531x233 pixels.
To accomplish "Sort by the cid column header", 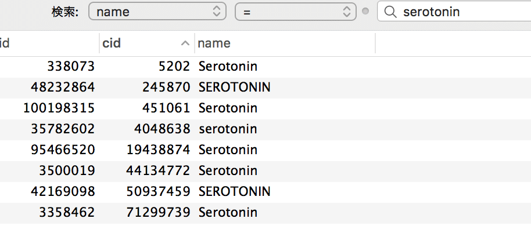I will 147,43.
